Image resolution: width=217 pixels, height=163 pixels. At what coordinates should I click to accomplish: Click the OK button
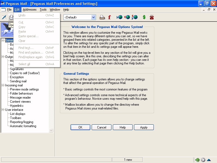tap(80, 127)
